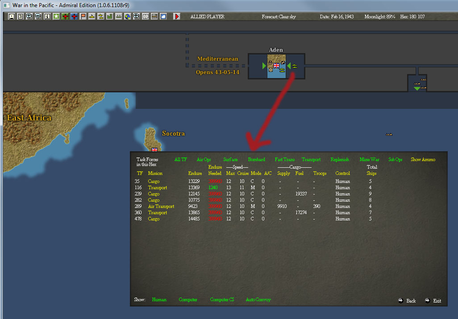Viewport: 458px width, 319px height.
Task: Filter list by Bombard task forces
Action: (257, 160)
